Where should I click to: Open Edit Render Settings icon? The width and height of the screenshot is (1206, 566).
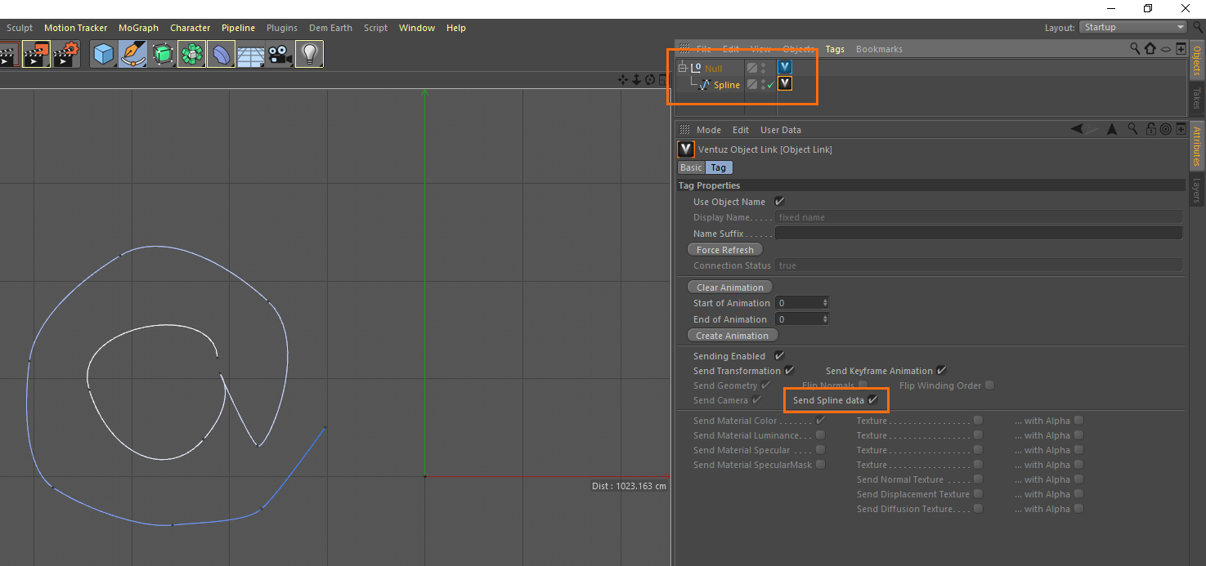(65, 54)
